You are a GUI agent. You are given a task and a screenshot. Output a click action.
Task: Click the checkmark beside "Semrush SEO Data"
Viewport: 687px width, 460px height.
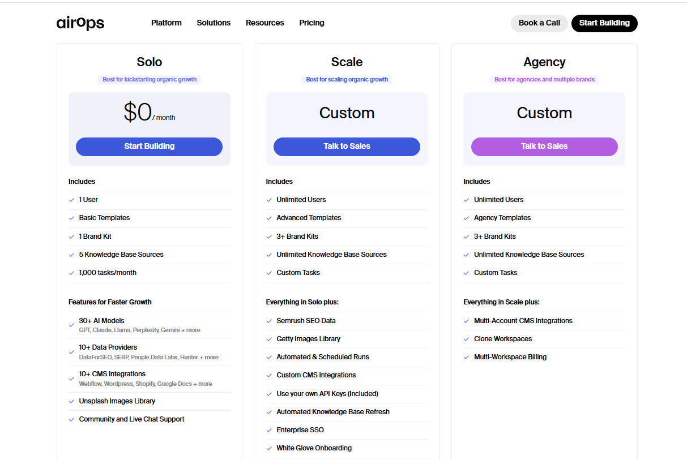pyautogui.click(x=270, y=320)
